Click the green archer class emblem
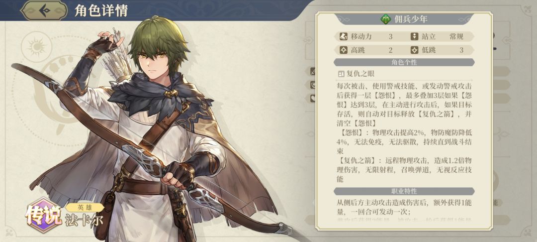Viewport: 537px width, 242px height. (386, 19)
